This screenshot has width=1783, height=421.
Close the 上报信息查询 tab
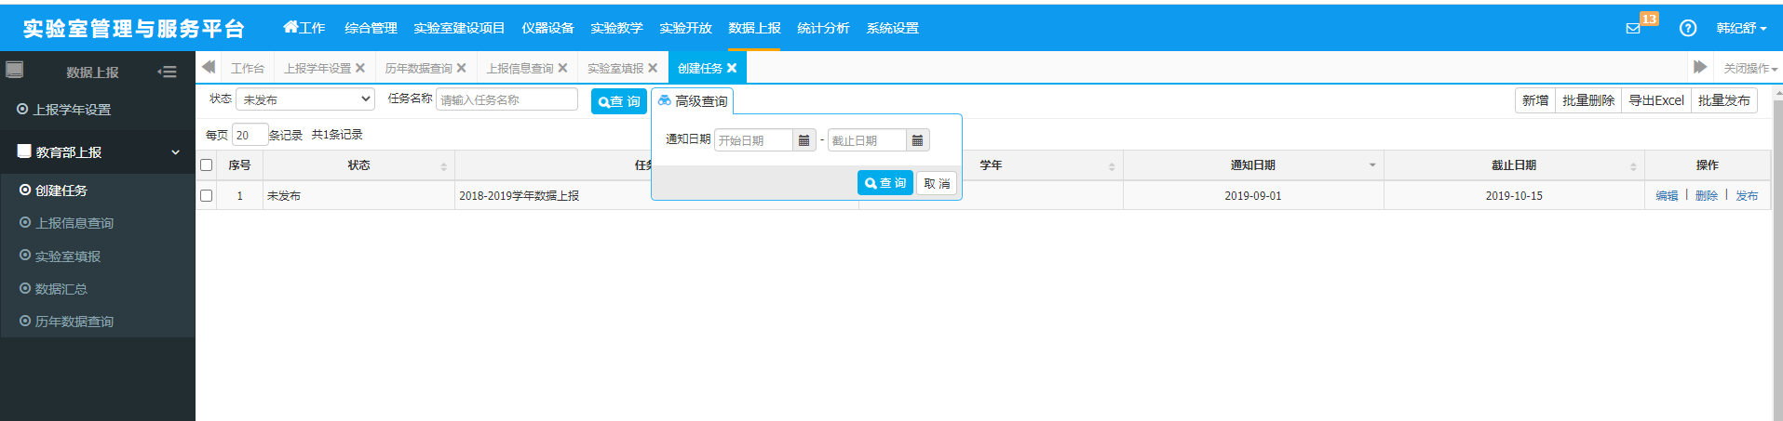[x=562, y=68]
